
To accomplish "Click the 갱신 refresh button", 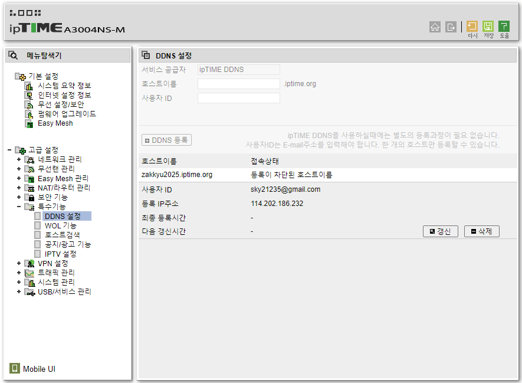I will [x=440, y=231].
